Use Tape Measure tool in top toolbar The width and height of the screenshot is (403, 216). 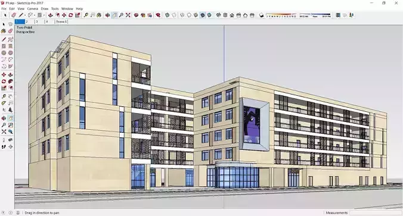click(86, 15)
